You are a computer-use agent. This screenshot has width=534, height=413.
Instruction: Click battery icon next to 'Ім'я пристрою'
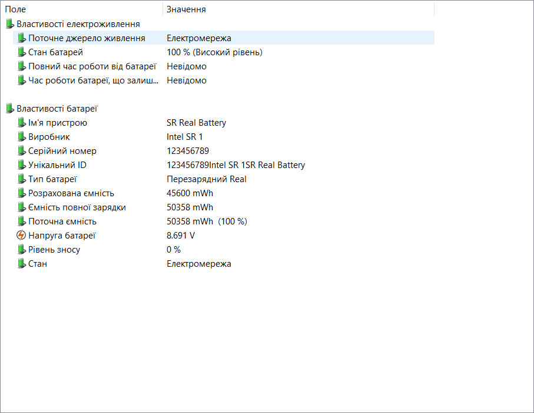(21, 123)
